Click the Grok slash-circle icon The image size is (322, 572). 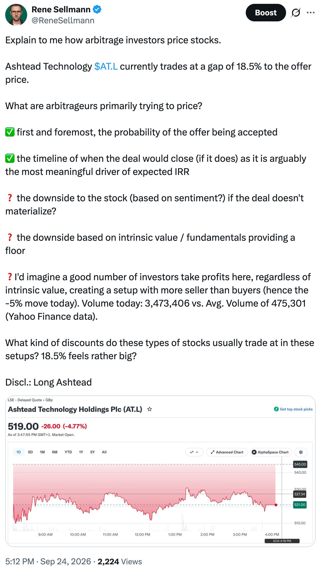tap(296, 13)
